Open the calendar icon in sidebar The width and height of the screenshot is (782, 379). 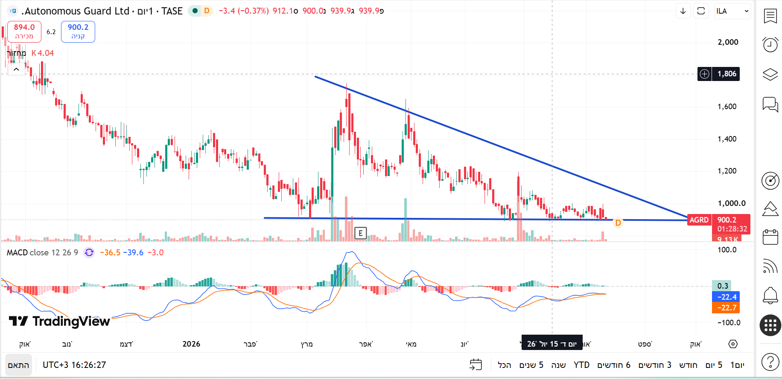[x=770, y=237]
